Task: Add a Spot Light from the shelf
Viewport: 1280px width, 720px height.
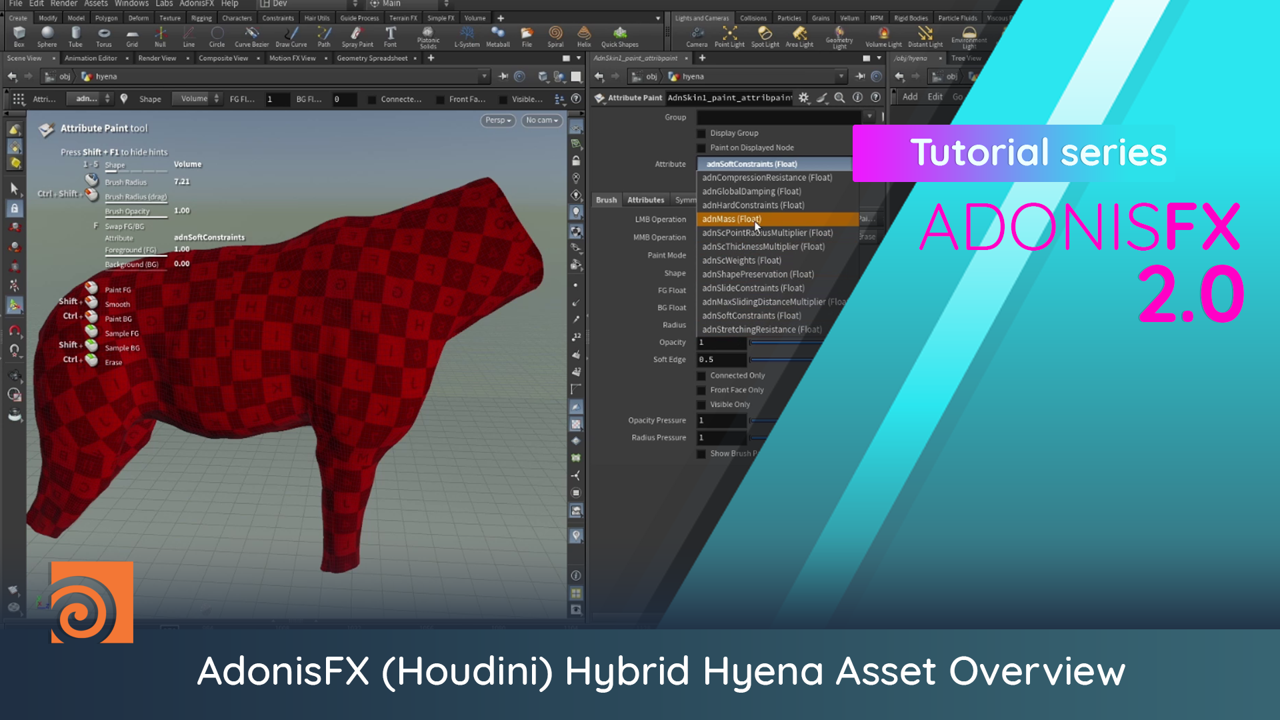Action: pyautogui.click(x=765, y=37)
